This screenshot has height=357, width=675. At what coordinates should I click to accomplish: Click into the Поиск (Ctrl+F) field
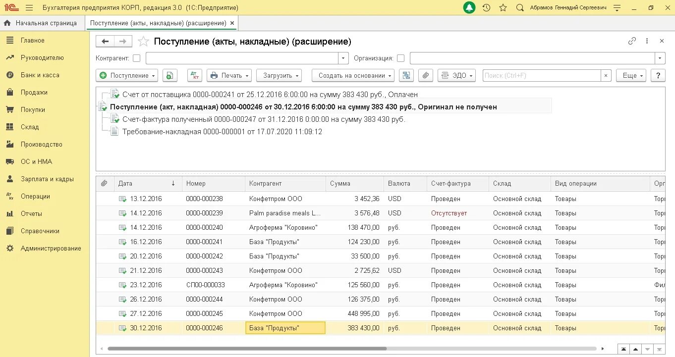[541, 75]
